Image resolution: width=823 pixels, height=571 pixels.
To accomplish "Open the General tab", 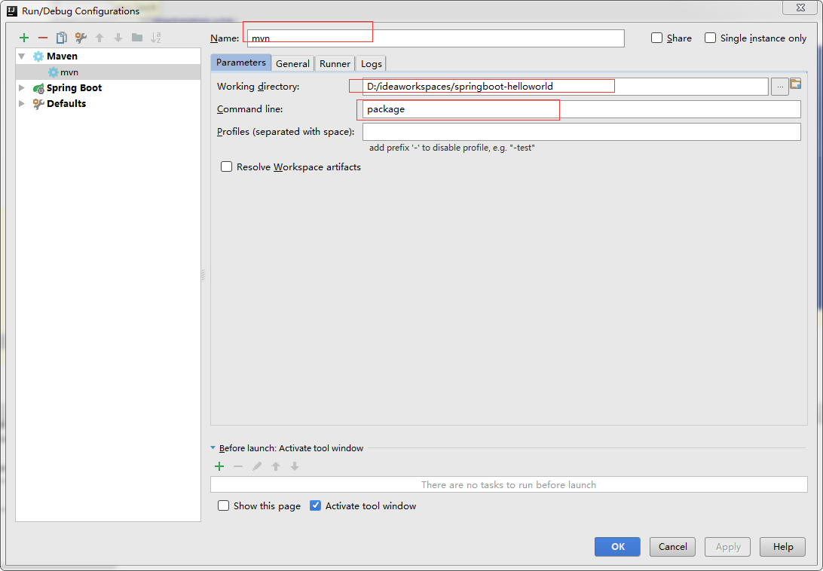I will [292, 63].
